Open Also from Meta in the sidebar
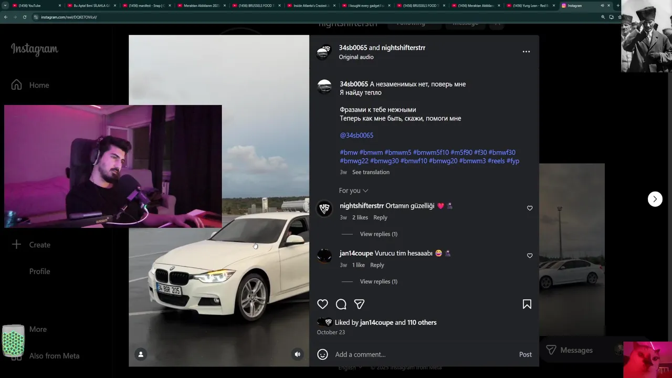The image size is (672, 378). tap(54, 356)
